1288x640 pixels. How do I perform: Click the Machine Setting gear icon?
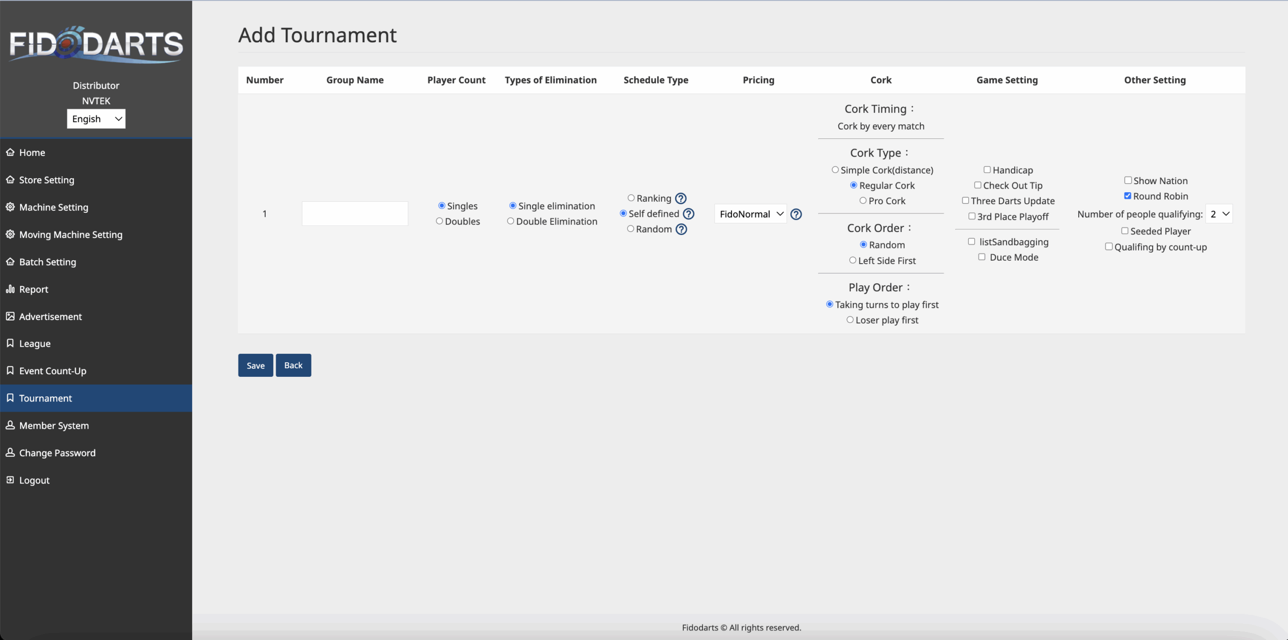10,207
